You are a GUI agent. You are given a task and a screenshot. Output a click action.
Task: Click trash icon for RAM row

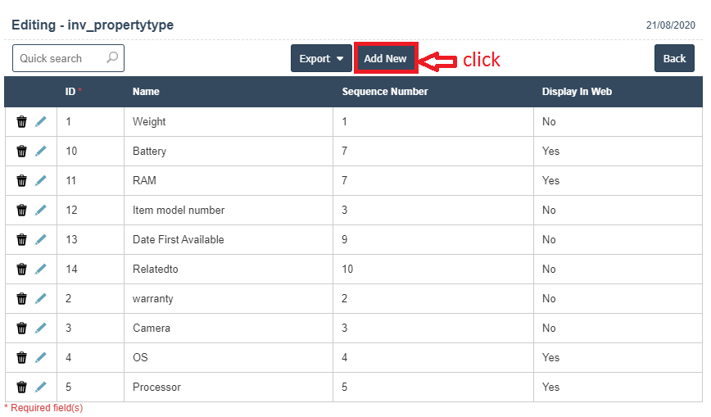tap(22, 181)
